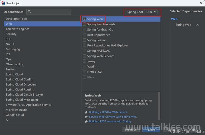Click the Next button
Viewport: 205px width, 135px height.
pos(151,130)
